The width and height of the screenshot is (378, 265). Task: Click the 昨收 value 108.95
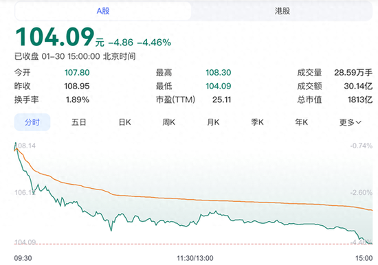tap(77, 86)
